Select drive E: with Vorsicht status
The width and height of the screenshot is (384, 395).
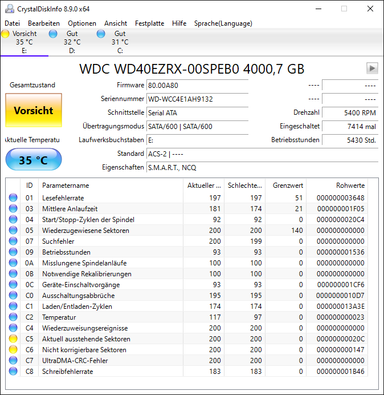click(24, 42)
